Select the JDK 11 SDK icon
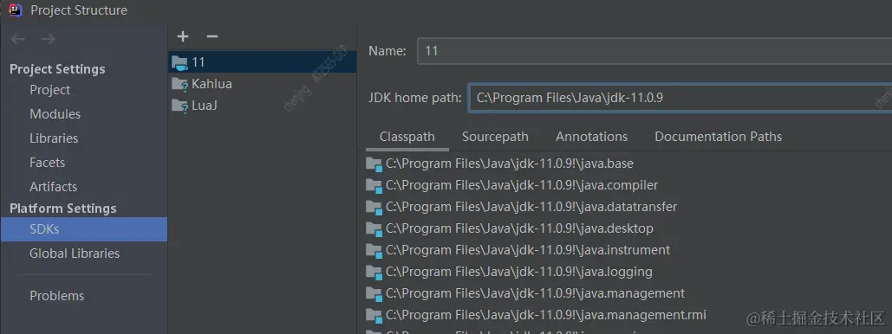892x334 pixels. click(179, 62)
